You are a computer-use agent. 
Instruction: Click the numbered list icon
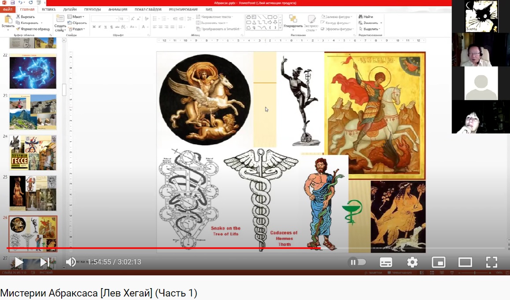coord(165,19)
